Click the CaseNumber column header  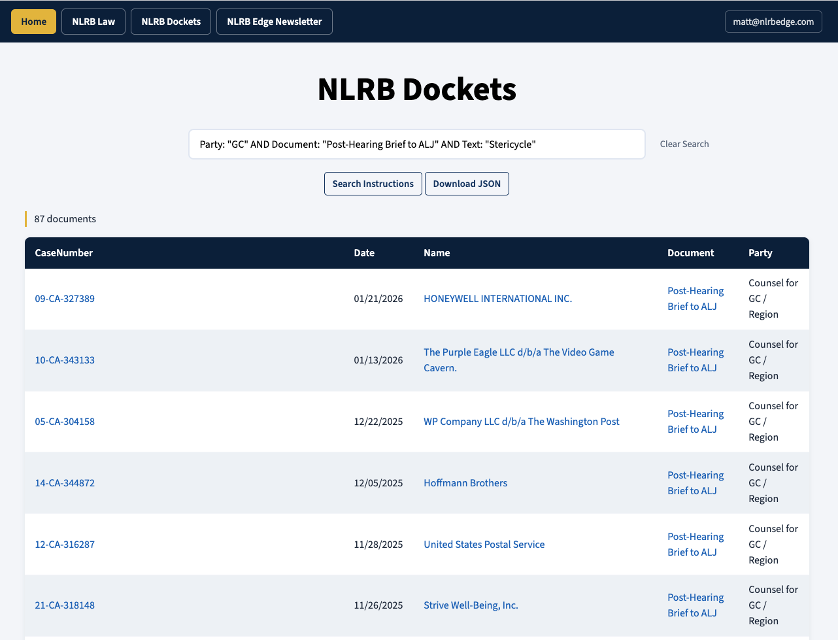(64, 253)
